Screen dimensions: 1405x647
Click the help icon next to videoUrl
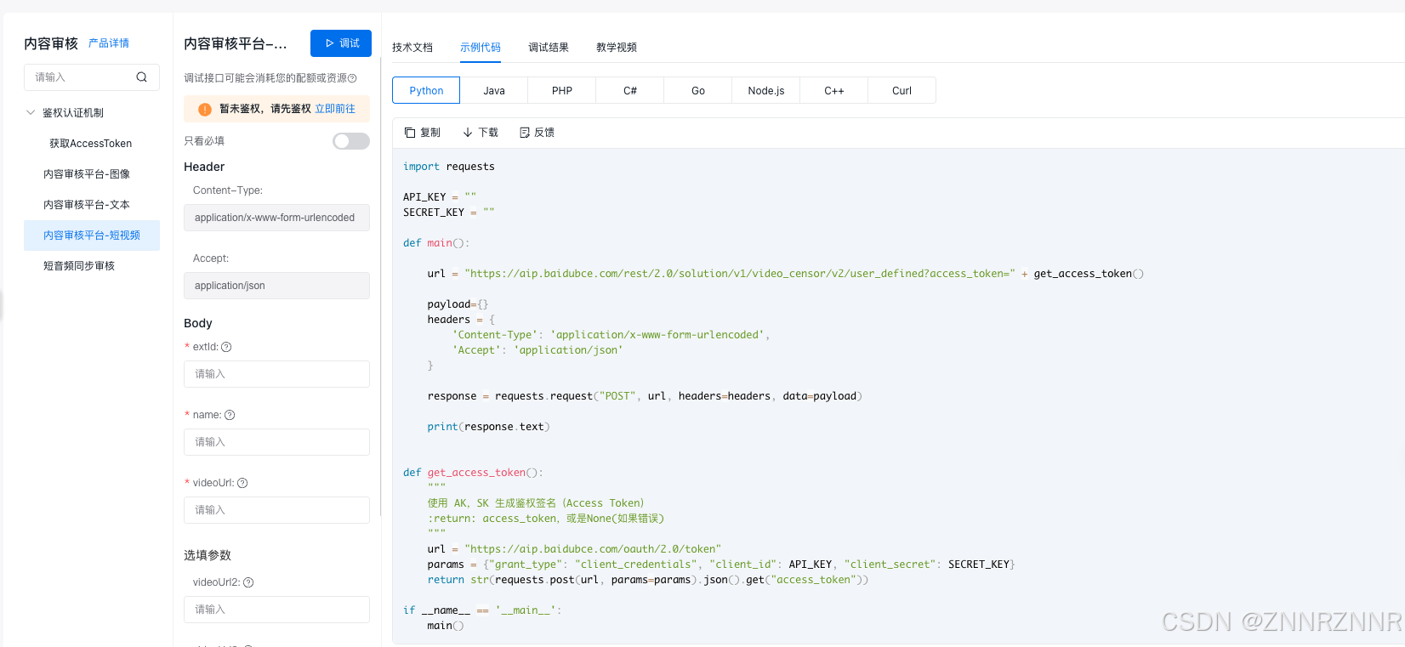pos(242,483)
